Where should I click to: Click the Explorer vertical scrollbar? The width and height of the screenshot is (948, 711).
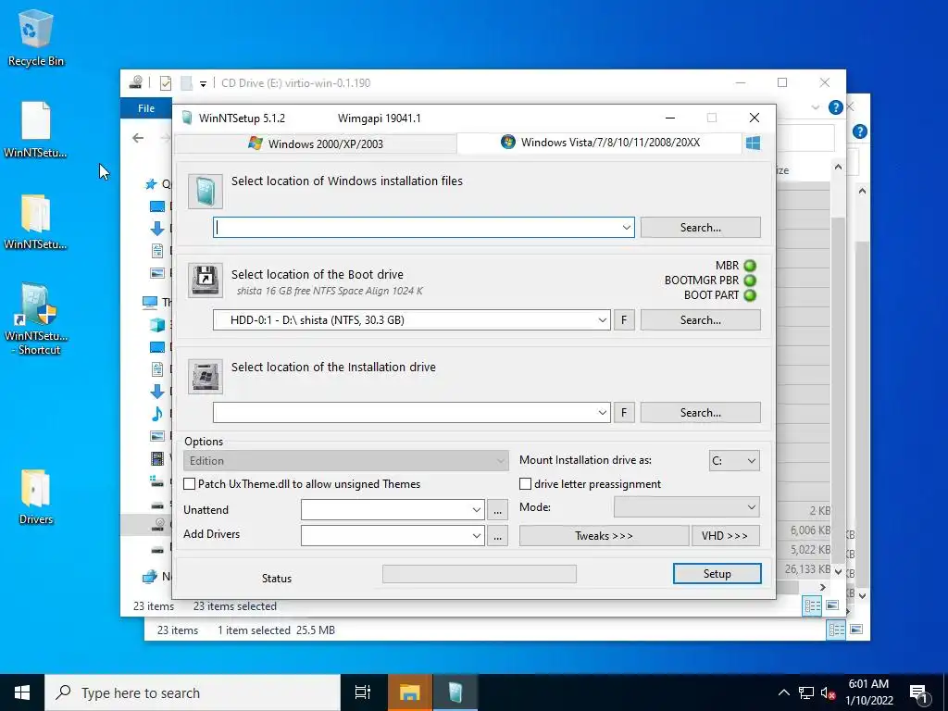coord(838,368)
